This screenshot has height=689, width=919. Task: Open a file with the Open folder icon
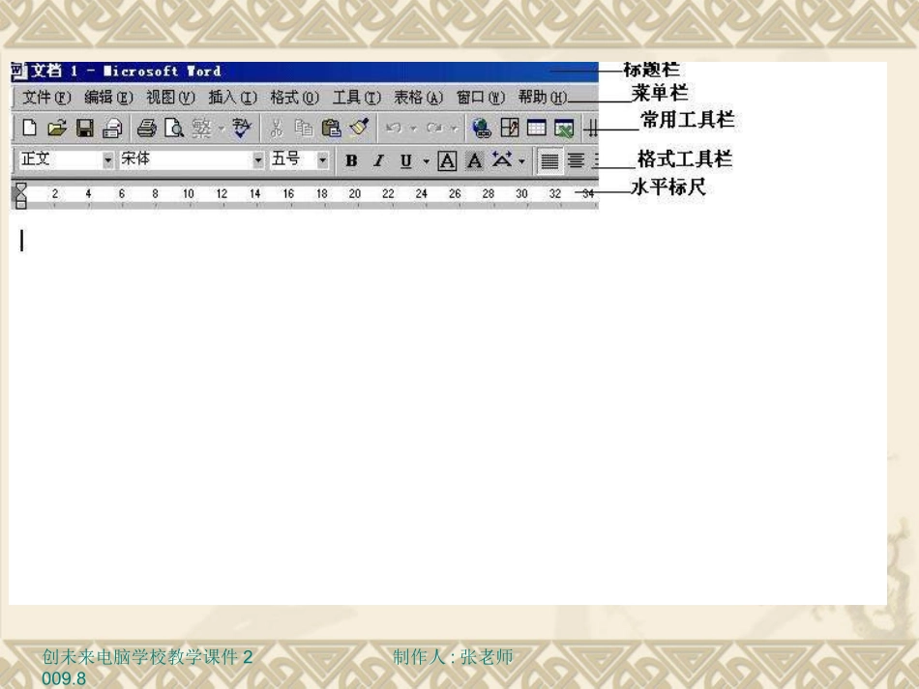coord(57,128)
